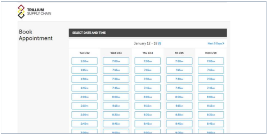268x135 pixels.
Task: Select 7:45 AM on Mon 1/18
Action: 211,88
